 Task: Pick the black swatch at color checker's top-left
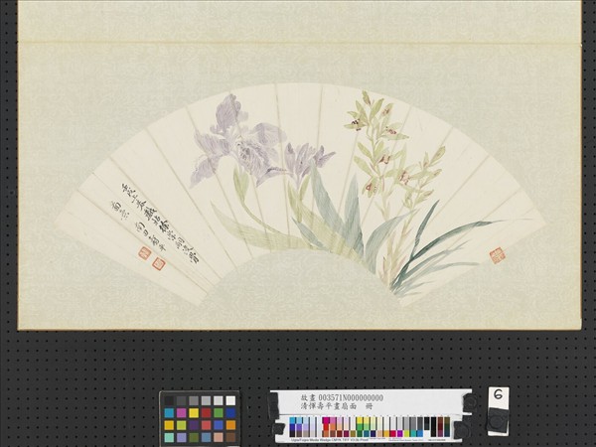(x=170, y=401)
